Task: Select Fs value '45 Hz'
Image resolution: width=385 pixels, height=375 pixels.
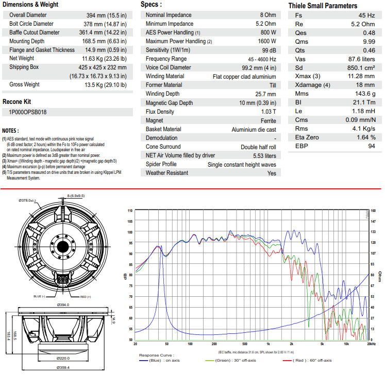Action: point(366,15)
